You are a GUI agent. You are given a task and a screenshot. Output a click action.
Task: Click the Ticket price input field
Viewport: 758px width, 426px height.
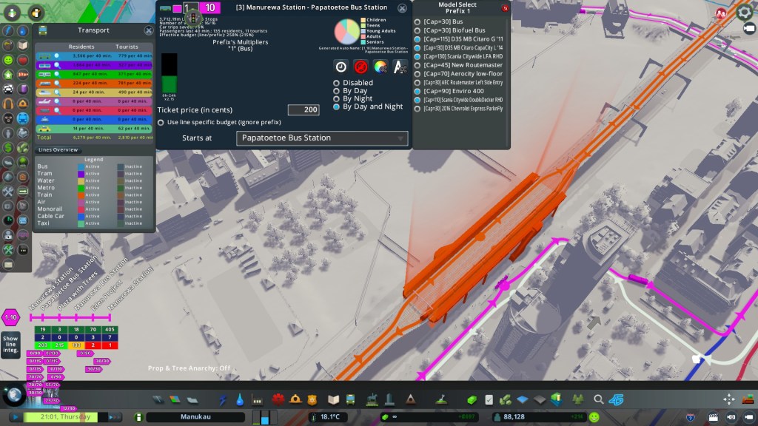[303, 109]
